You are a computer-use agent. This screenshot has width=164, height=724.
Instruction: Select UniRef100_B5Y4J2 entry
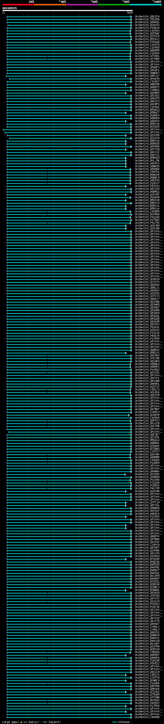pos(147,39)
